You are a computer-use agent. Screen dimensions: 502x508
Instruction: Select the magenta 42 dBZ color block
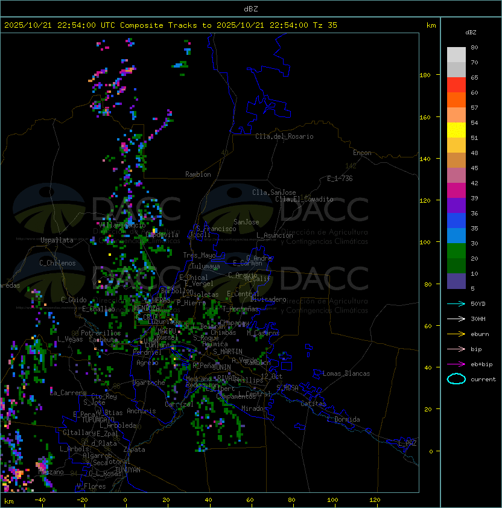tap(456, 190)
